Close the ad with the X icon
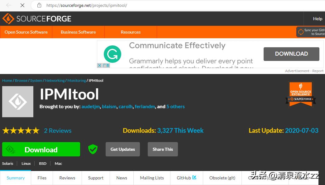 point(99,66)
